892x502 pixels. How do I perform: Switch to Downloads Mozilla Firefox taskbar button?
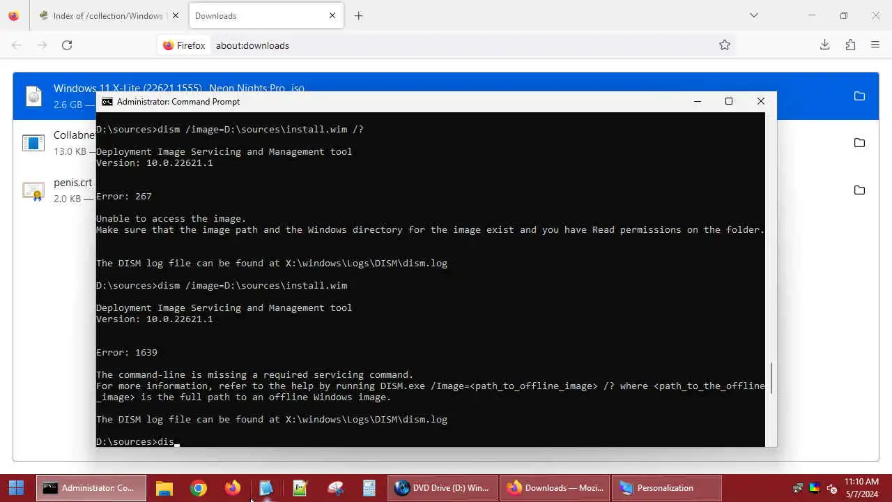(x=555, y=488)
